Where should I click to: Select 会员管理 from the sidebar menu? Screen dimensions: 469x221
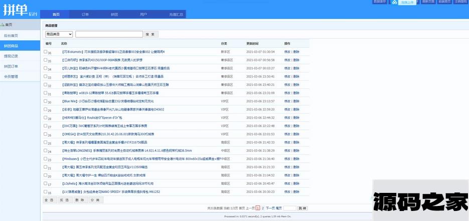(x=11, y=76)
